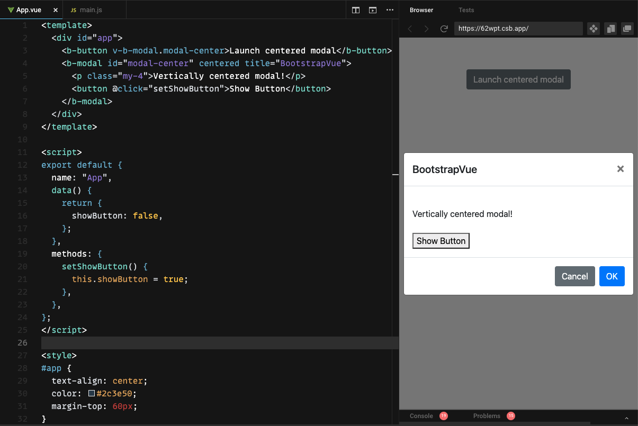
Task: Open the Console panel tab
Action: pos(421,416)
